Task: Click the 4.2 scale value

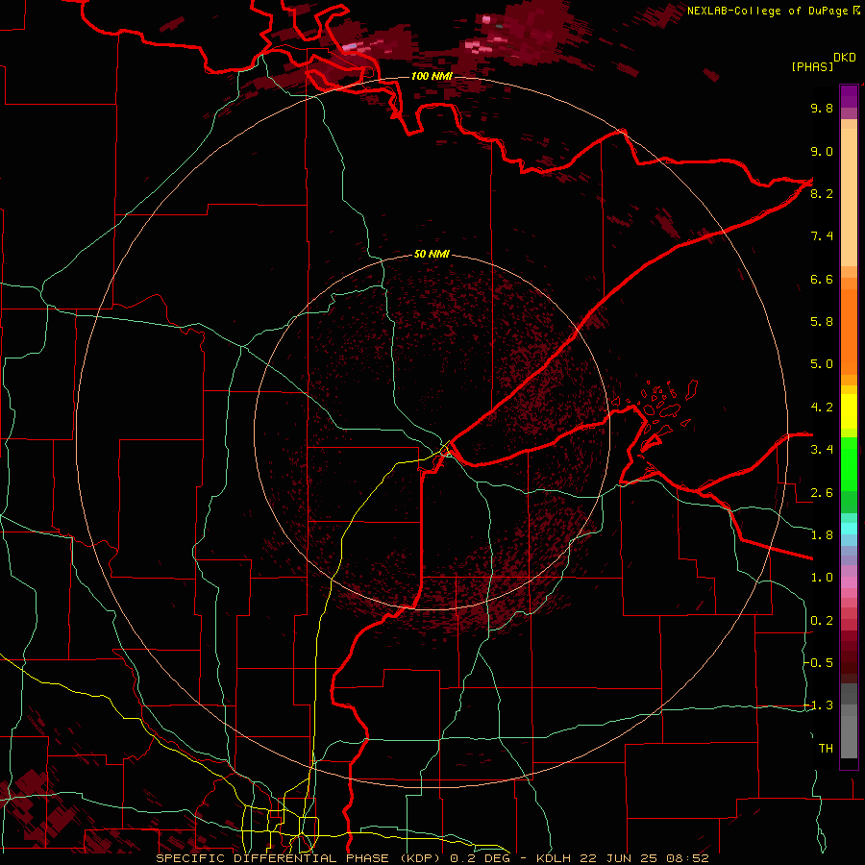Action: pos(822,408)
